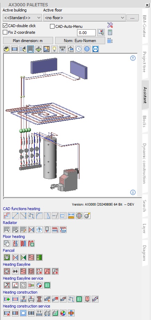The image size is (151, 320).
Task: Switch to the Dynamic construction tab
Action: point(144,163)
